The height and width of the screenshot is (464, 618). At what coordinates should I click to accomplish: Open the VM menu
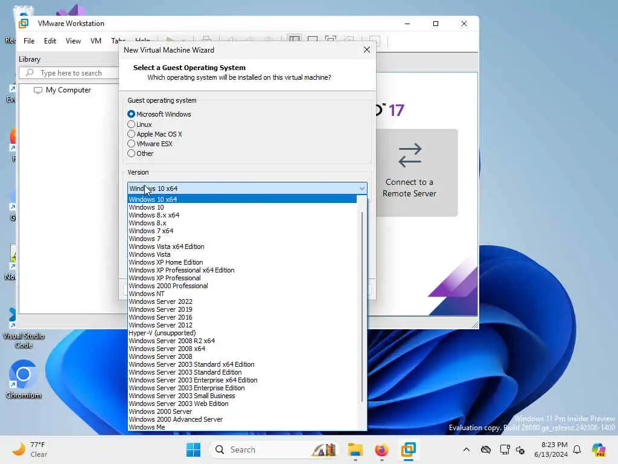click(96, 41)
